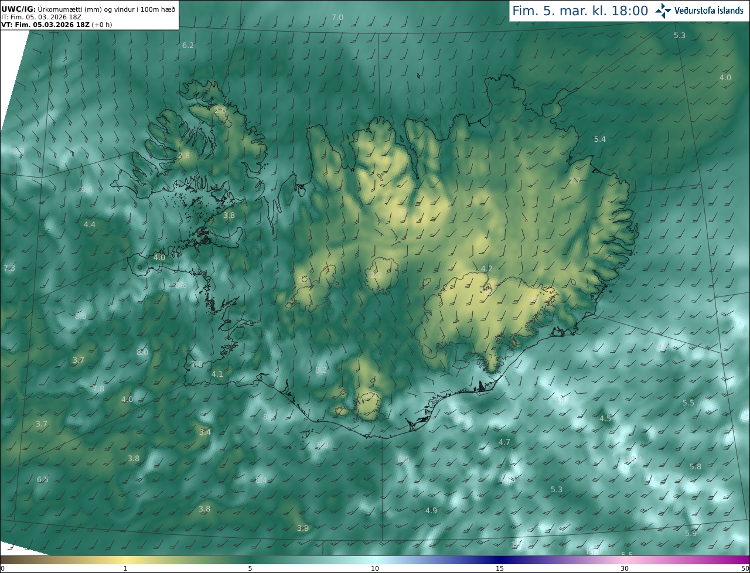Click the color scale label 30
Viewport: 750px width, 573px height.
[625, 568]
